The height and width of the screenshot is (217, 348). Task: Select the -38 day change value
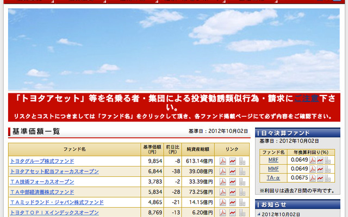coord(176,171)
